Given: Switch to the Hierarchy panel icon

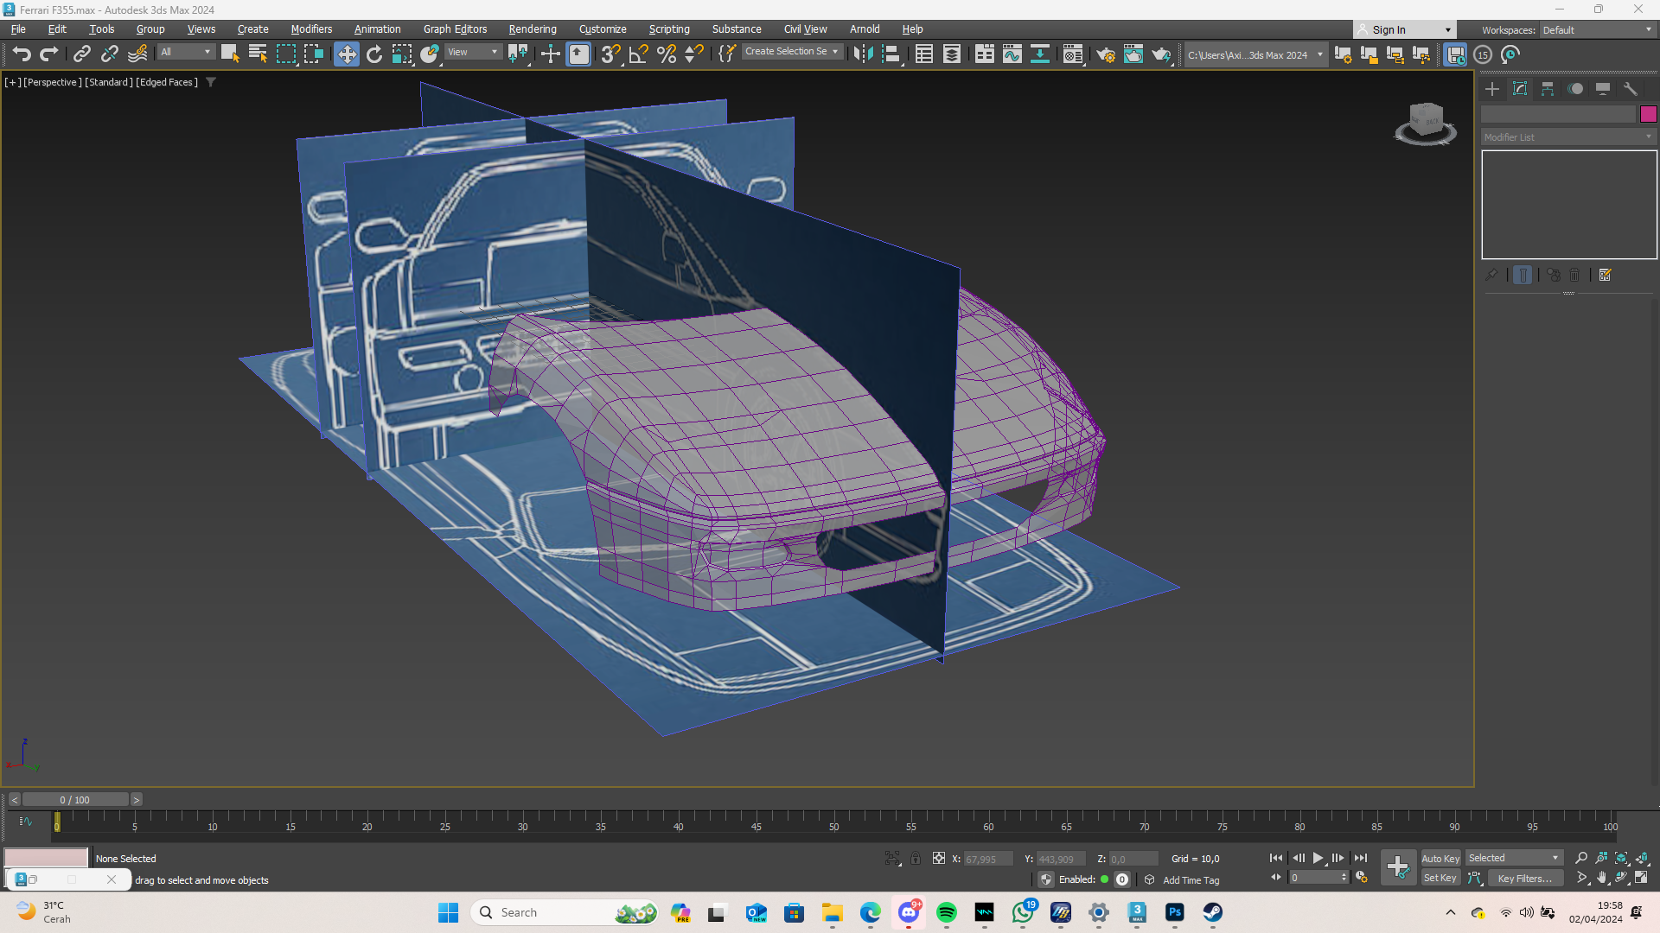Looking at the screenshot, I should click(x=1548, y=89).
